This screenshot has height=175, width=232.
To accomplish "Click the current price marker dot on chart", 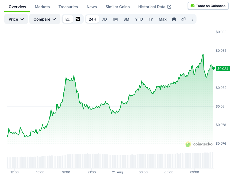I will pos(214,68).
